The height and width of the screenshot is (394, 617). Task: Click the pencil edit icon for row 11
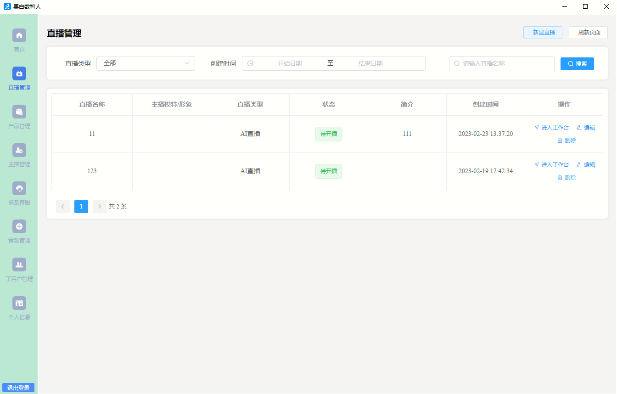[x=578, y=128]
